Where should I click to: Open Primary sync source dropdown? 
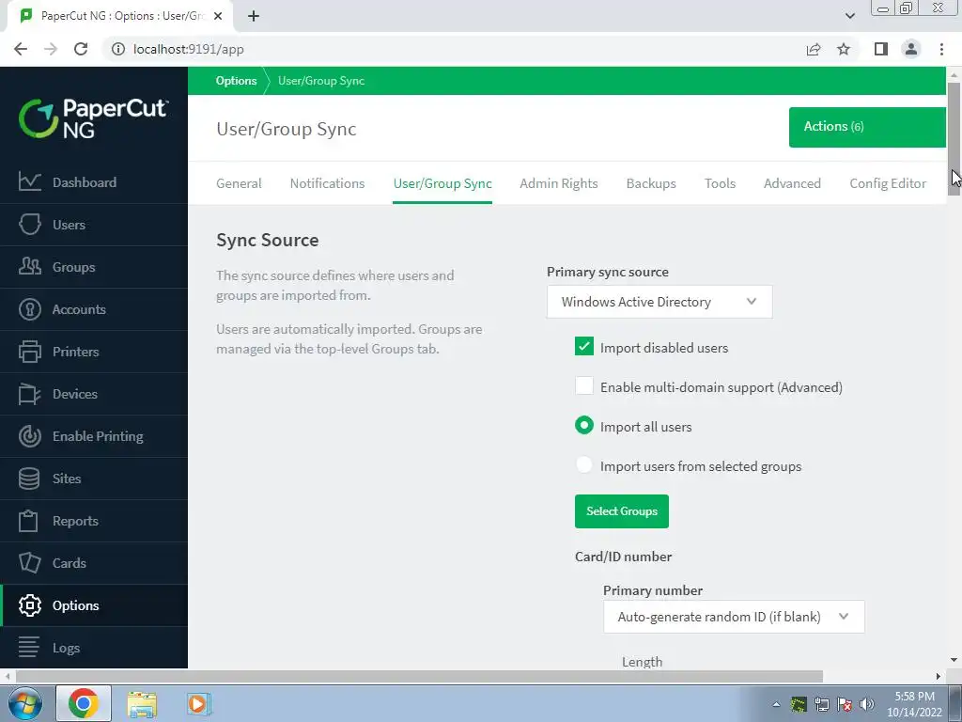tap(659, 302)
